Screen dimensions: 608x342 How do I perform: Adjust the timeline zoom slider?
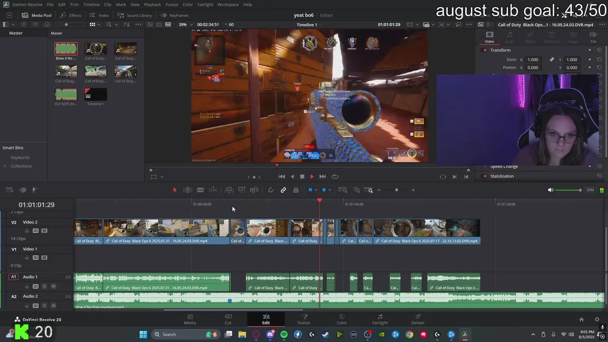(396, 190)
